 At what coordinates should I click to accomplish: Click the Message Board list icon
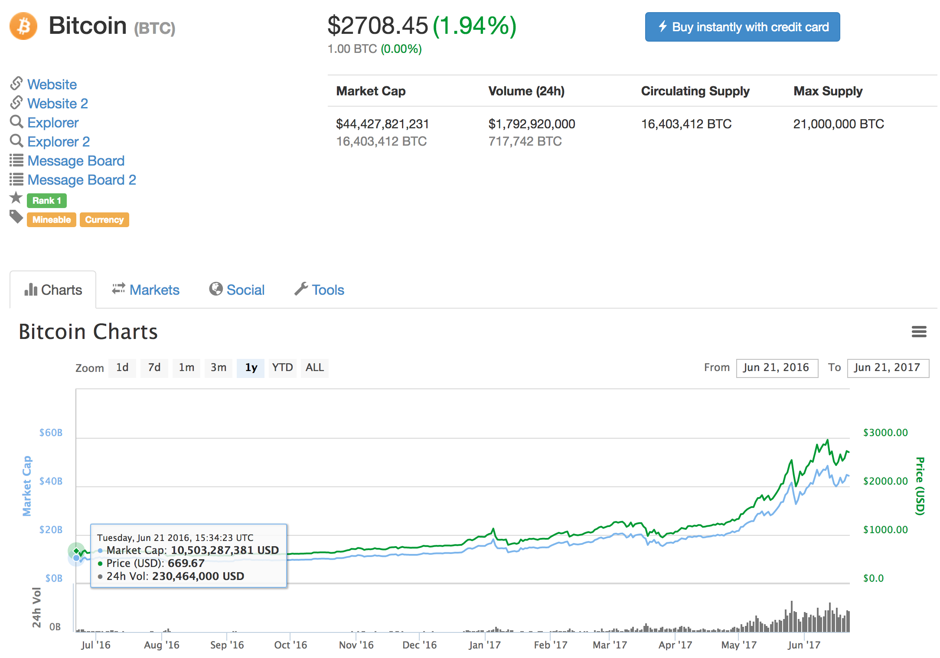tap(16, 160)
